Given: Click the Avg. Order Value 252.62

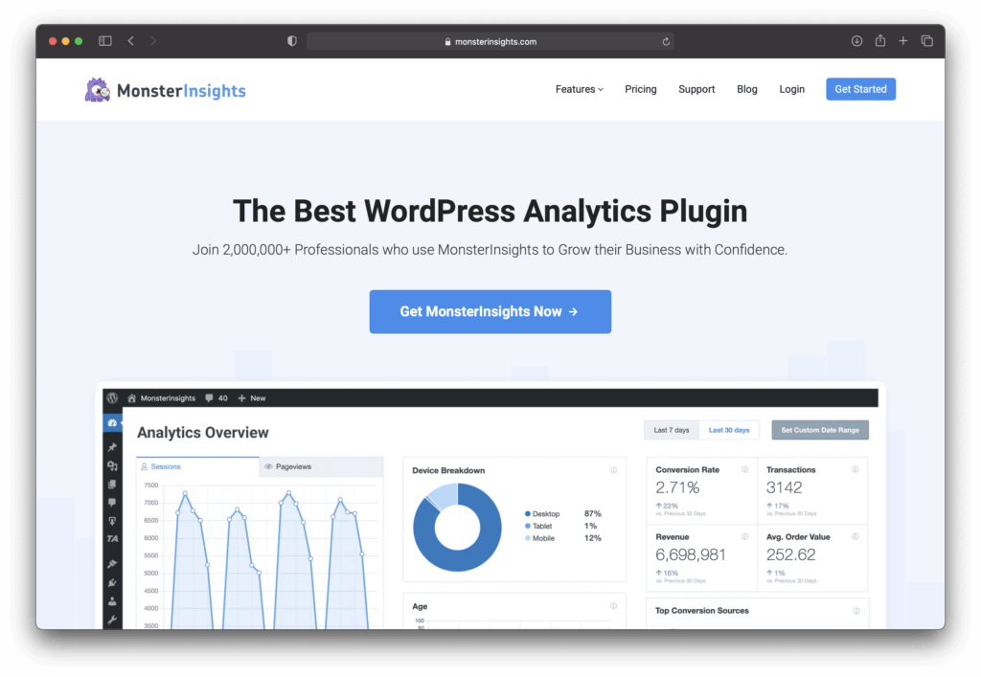Looking at the screenshot, I should point(790,554).
